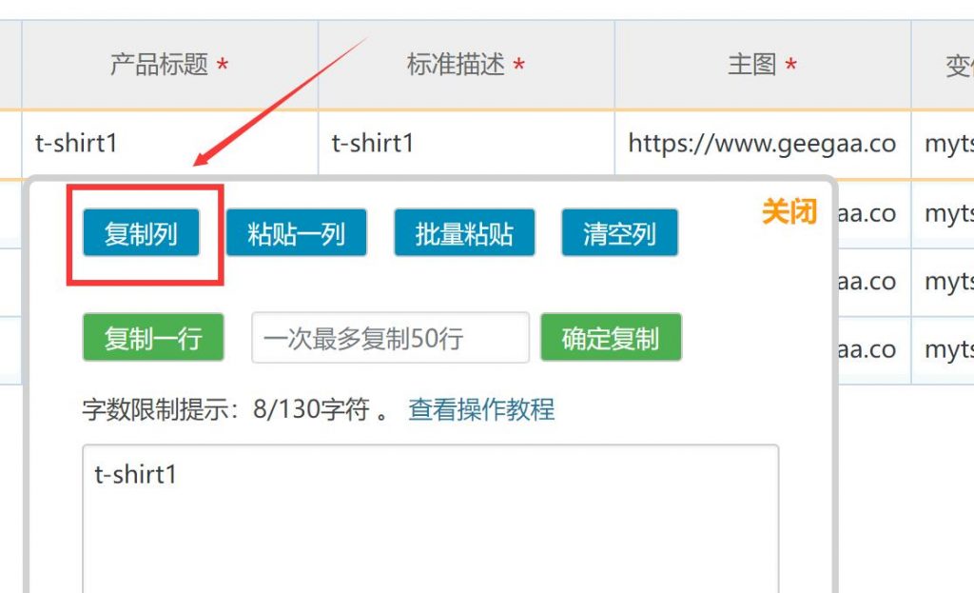Click first row t-shirt1 standard description cell
The width and height of the screenshot is (974, 593).
[x=466, y=144]
